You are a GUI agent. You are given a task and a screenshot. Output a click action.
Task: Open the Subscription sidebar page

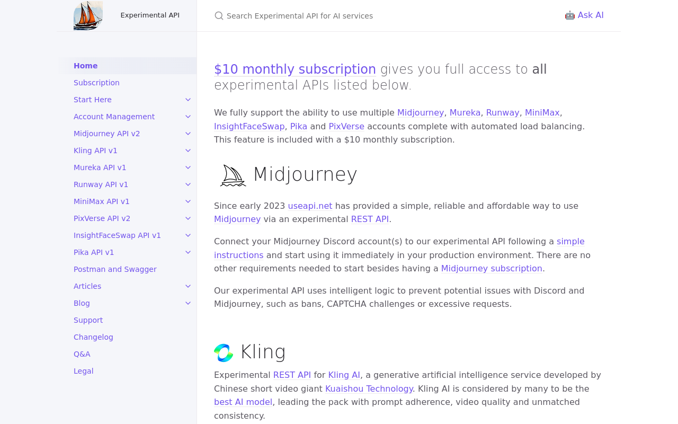(x=96, y=83)
